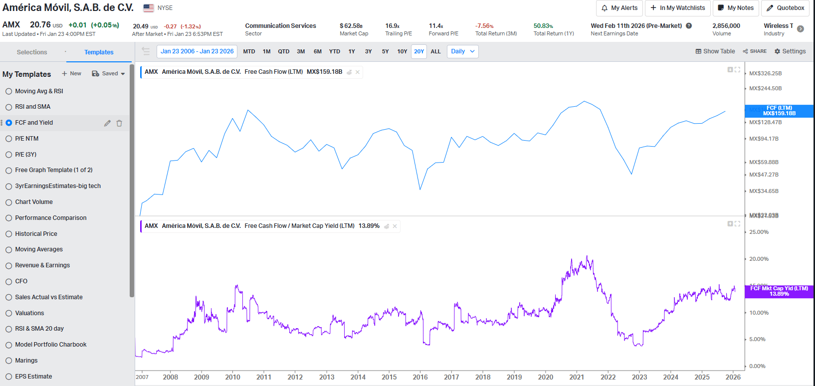Set chart range to 5Y

point(386,51)
